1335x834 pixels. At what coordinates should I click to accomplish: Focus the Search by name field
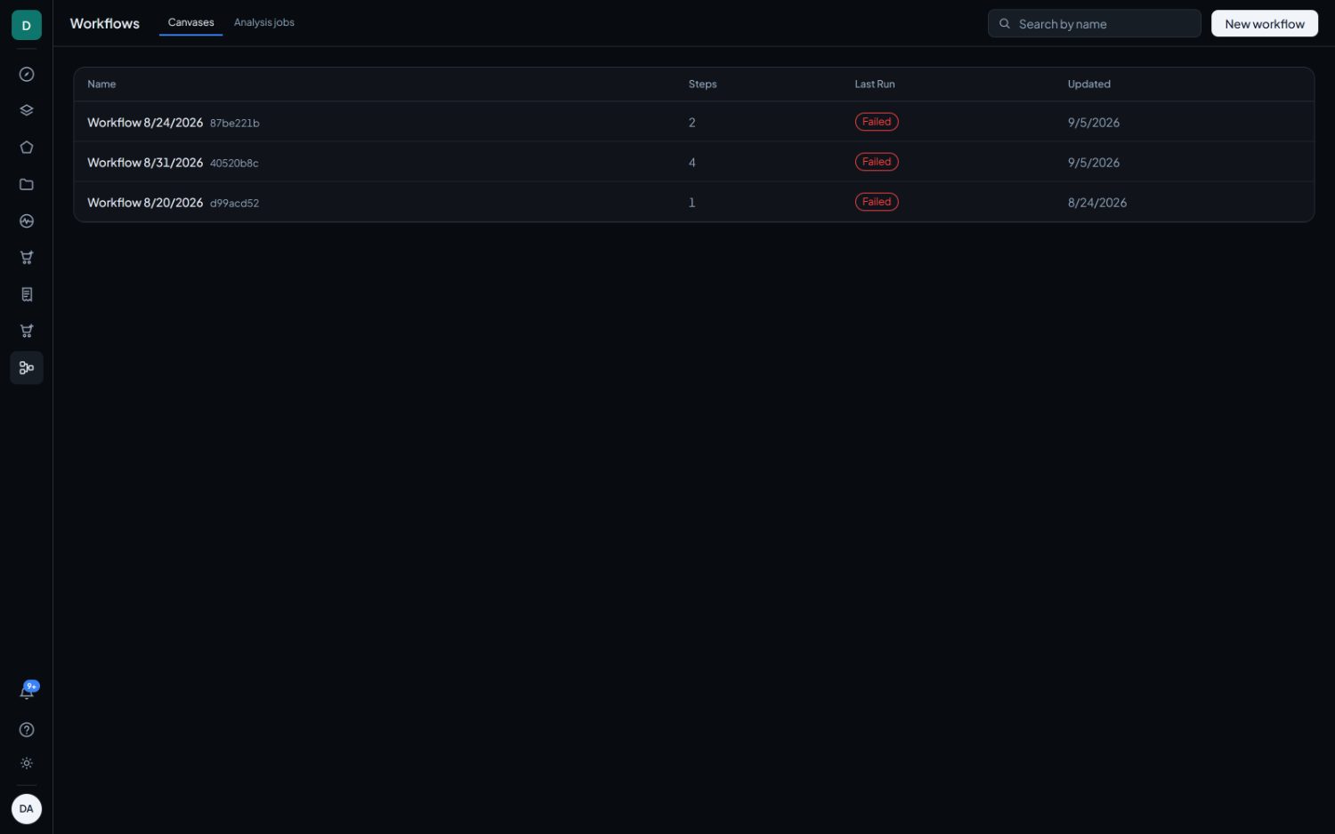point(1095,24)
